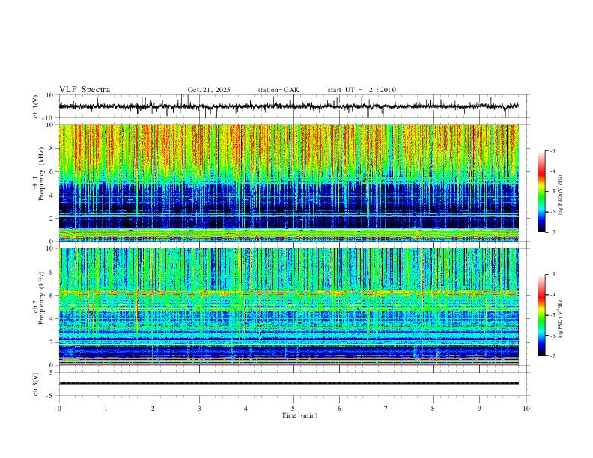Click the ch.2 spectrogram color bar
Image resolution: width=593 pixels, height=458 pixels.
coord(541,315)
